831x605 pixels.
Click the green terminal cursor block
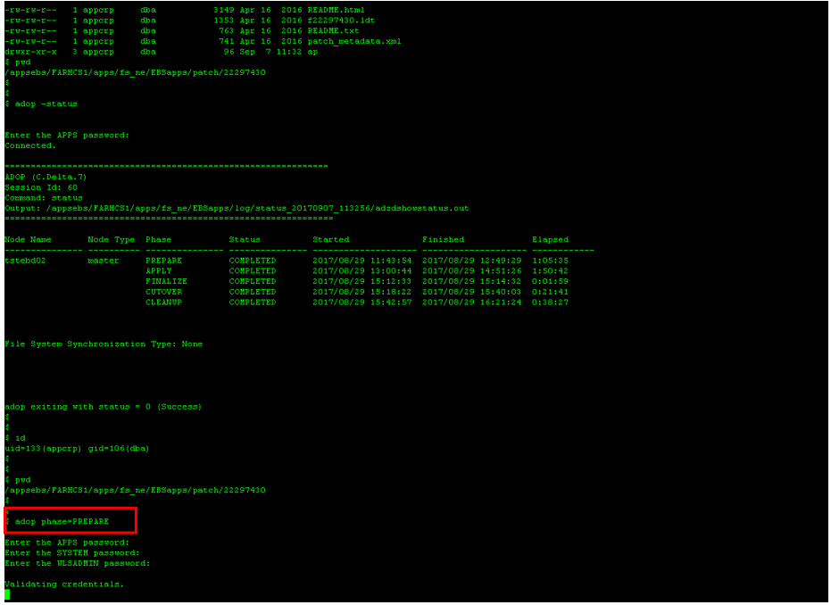pos(7,595)
